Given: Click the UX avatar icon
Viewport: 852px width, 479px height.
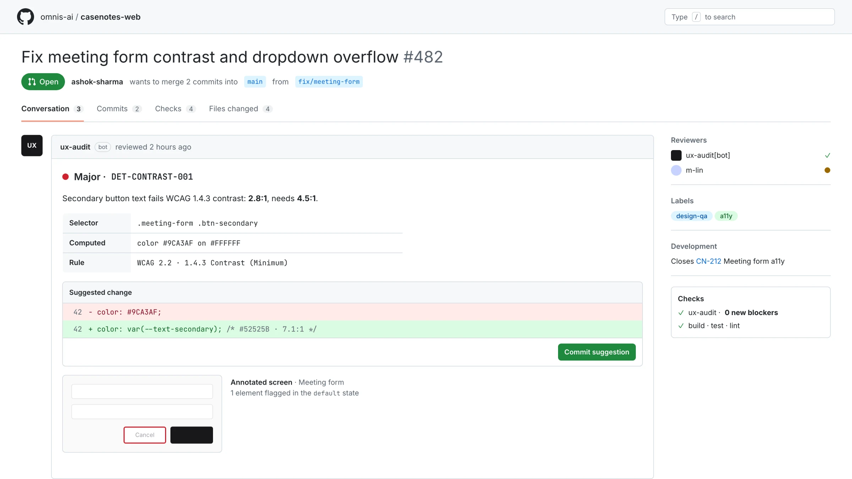Looking at the screenshot, I should pos(32,145).
